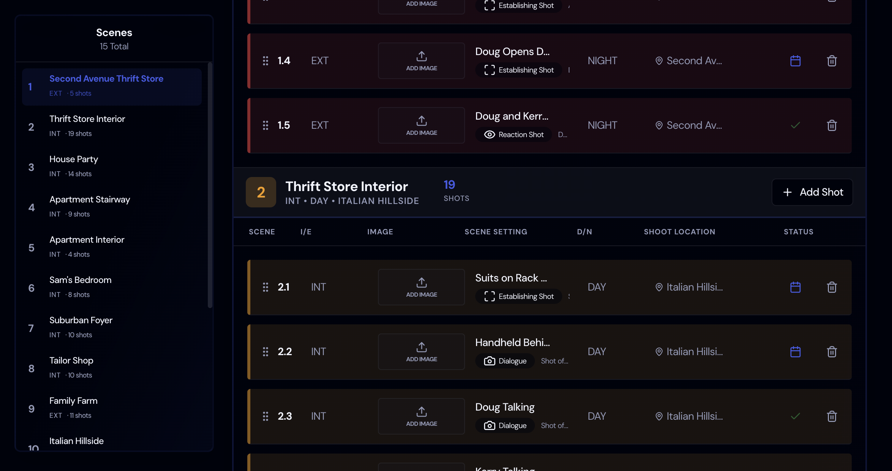Click the location pin icon on shot 1.5
Image resolution: width=892 pixels, height=471 pixels.
point(659,125)
